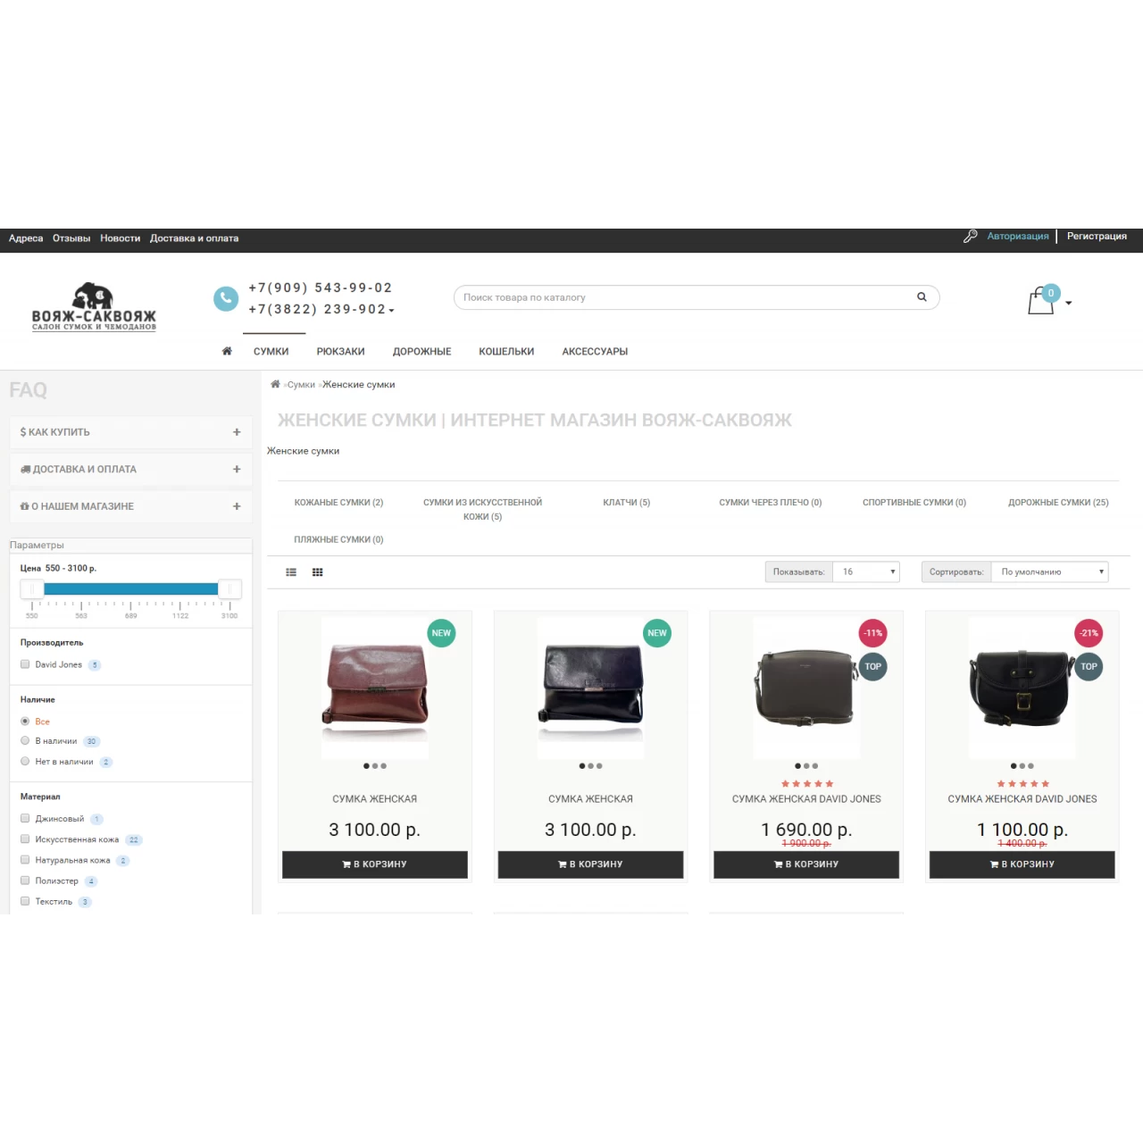Select the Все availability option
This screenshot has width=1143, height=1143.
click(25, 721)
